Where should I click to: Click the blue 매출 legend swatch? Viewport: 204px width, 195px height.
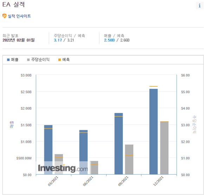pyautogui.click(x=8, y=60)
